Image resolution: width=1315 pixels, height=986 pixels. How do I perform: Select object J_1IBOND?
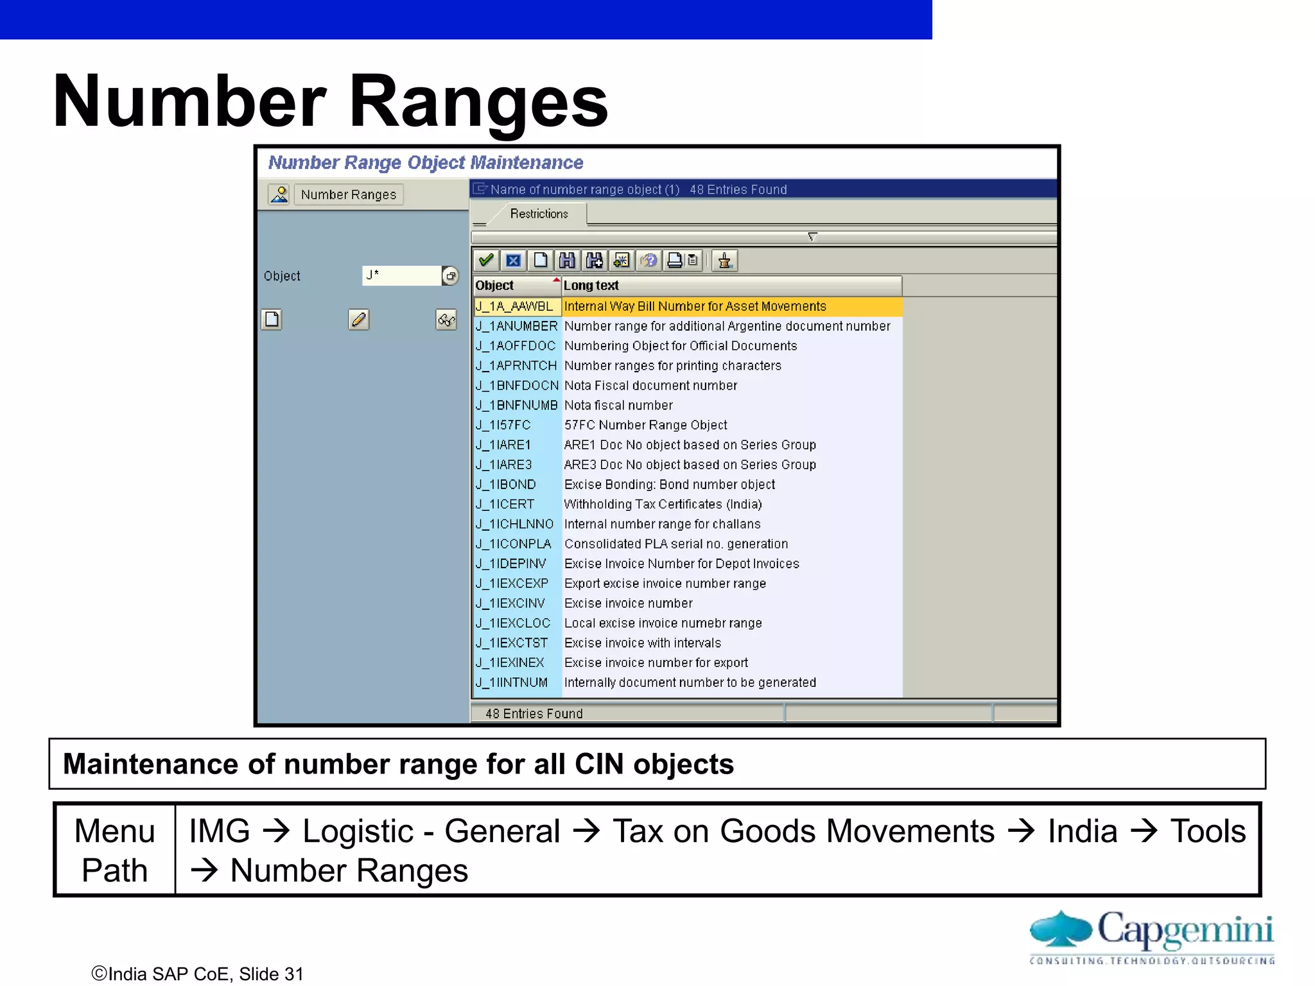[x=505, y=485]
